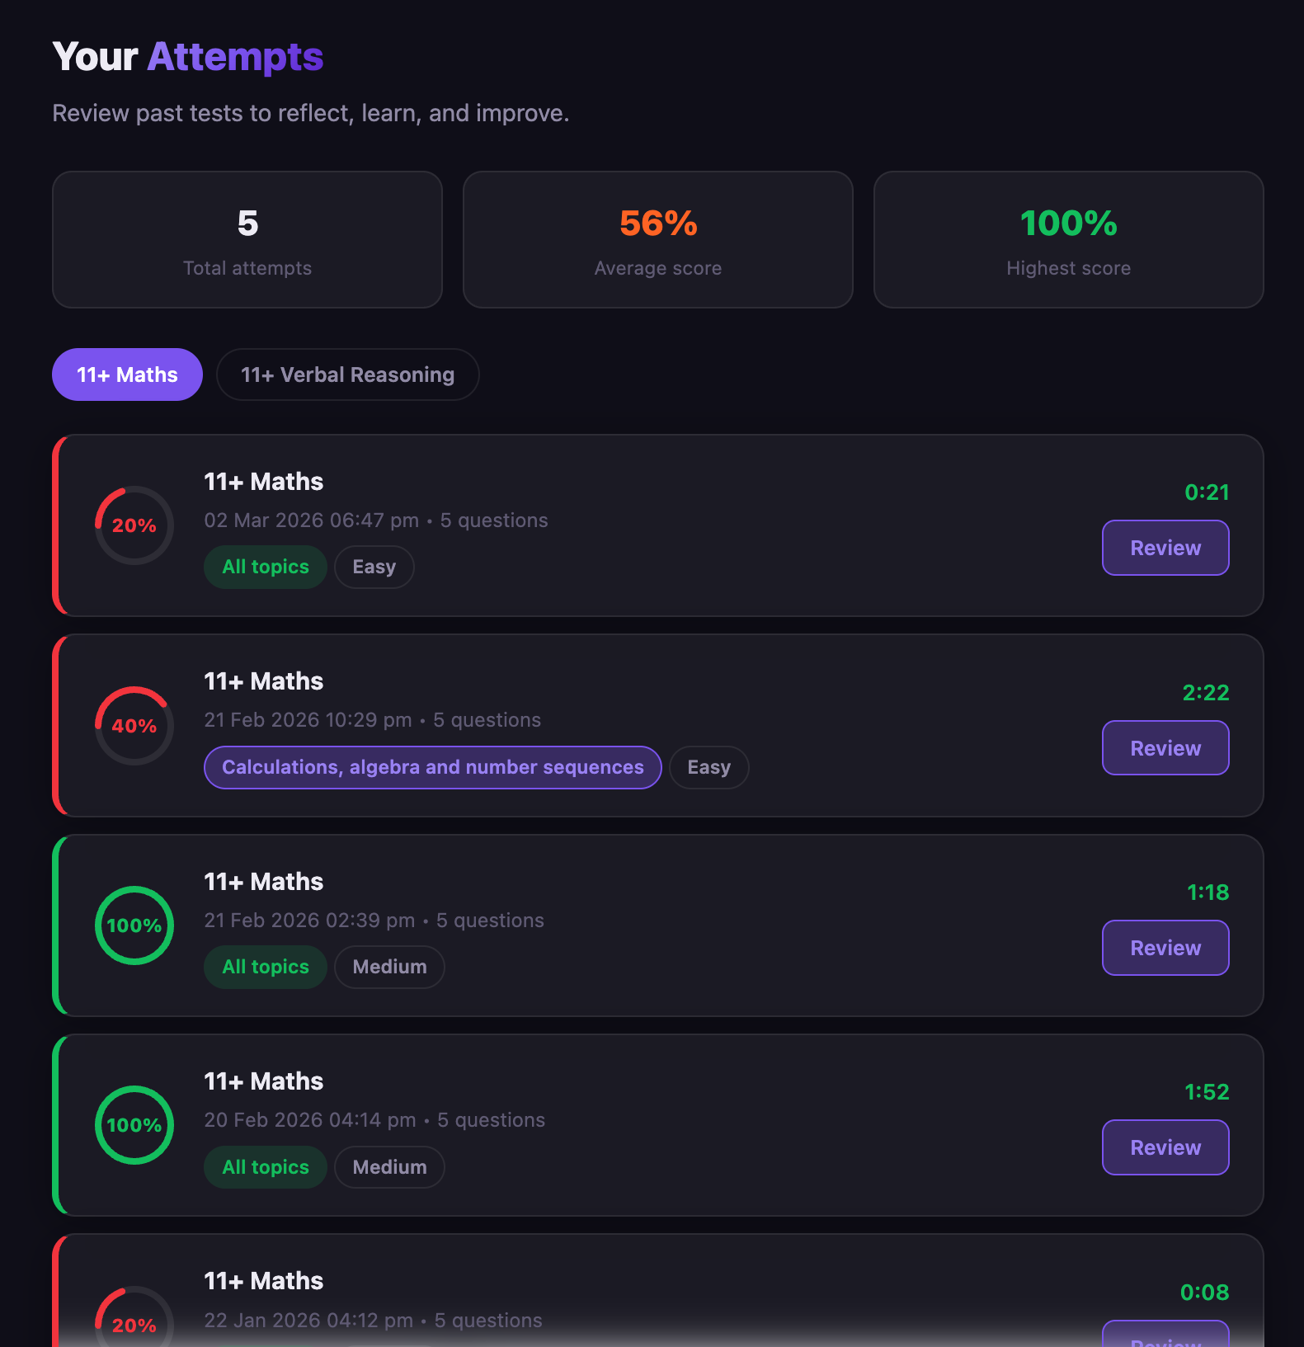Click the Average score card
1304x1347 pixels.
(x=657, y=240)
